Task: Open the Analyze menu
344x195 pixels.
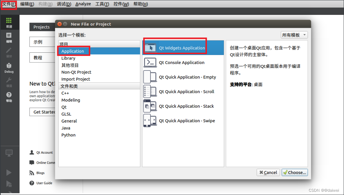Action: 83,4
